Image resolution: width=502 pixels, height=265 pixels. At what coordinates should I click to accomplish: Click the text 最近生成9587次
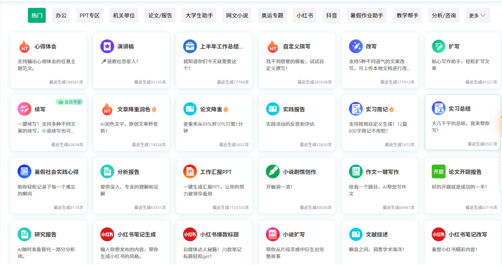pyautogui.click(x=482, y=144)
